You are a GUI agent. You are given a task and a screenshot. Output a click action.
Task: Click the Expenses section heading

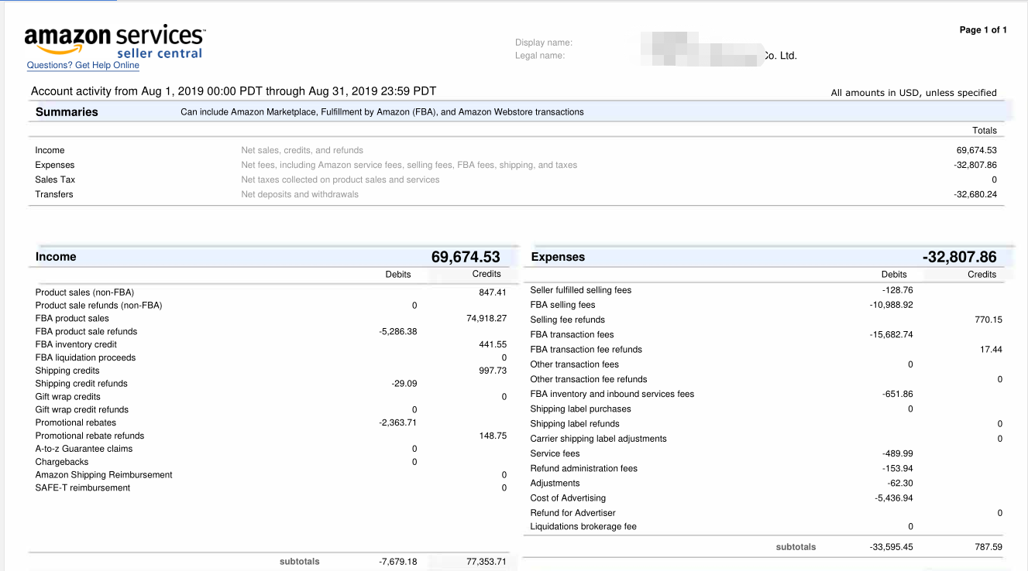click(x=558, y=257)
